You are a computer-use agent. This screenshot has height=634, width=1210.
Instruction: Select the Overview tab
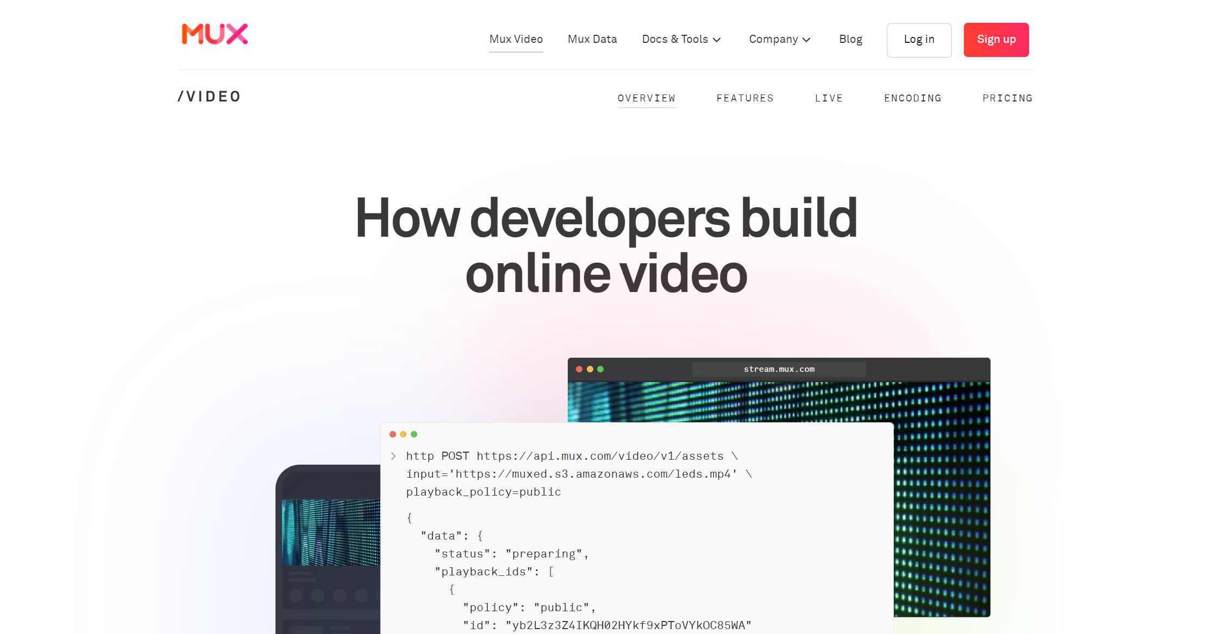coord(646,98)
